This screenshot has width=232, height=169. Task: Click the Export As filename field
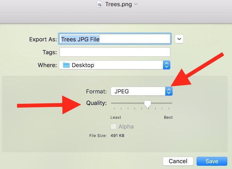(x=115, y=39)
